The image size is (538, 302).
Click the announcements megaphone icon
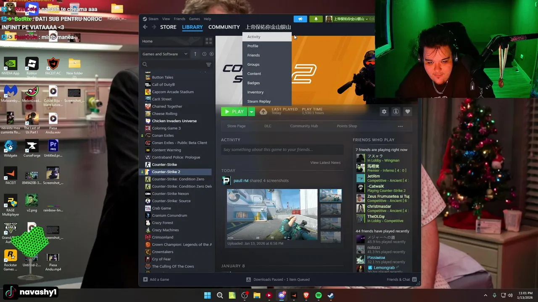pyautogui.click(x=300, y=19)
